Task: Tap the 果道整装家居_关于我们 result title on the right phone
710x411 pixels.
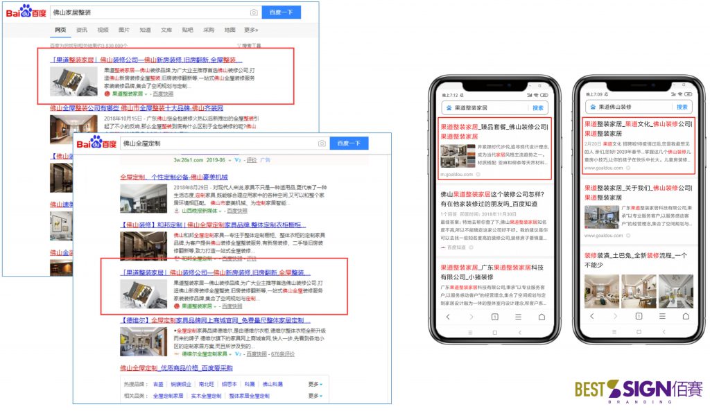Action: click(639, 193)
